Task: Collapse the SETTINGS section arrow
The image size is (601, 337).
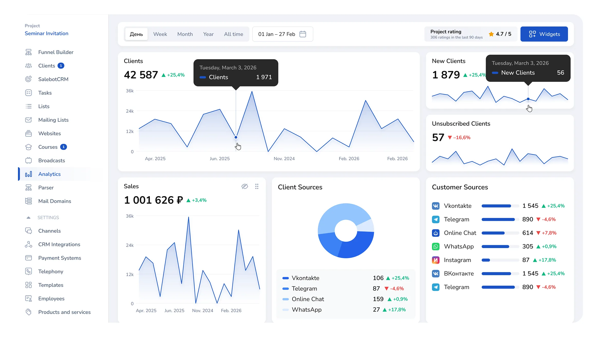Action: tap(29, 217)
